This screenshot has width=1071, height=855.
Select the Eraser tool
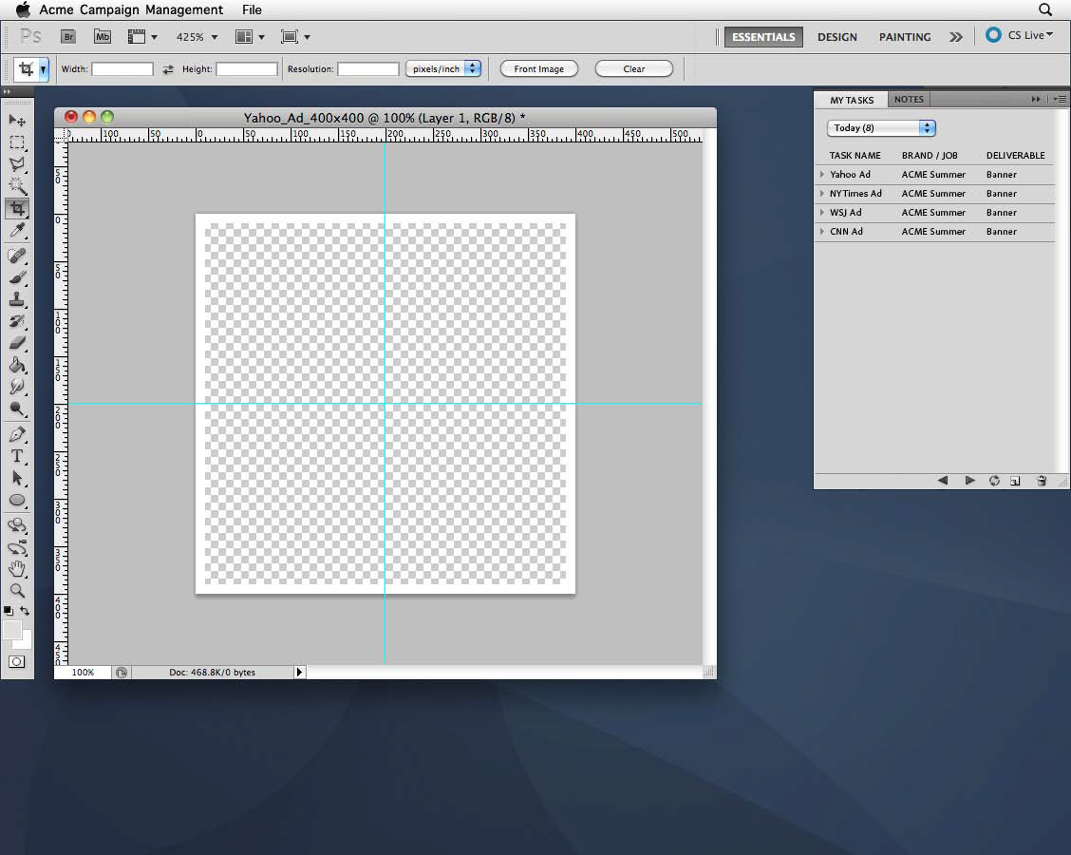(17, 343)
